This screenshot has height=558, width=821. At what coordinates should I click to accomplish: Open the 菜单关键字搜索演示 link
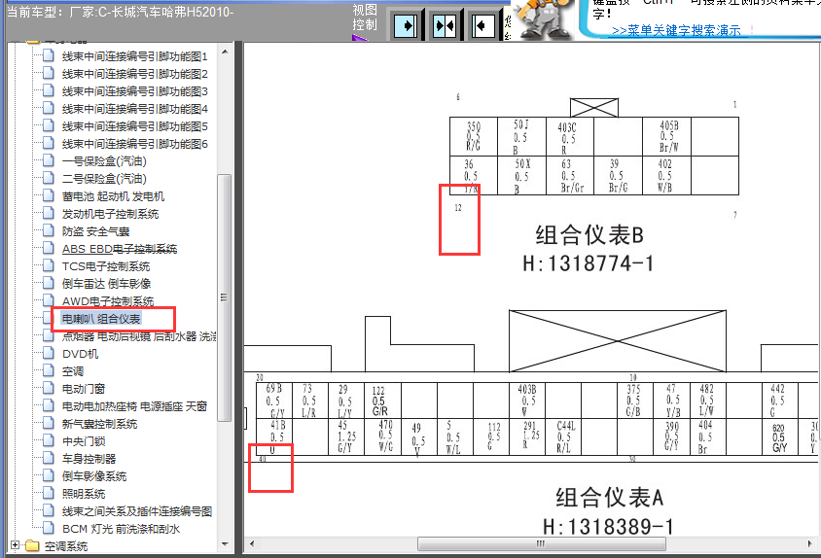point(676,30)
